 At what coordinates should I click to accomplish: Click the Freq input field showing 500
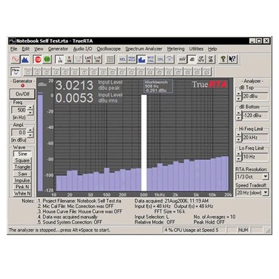[19, 110]
